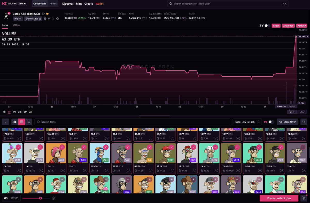Open the Create menu
Image resolution: width=310 pixels, height=203 pixels.
pyautogui.click(x=89, y=4)
